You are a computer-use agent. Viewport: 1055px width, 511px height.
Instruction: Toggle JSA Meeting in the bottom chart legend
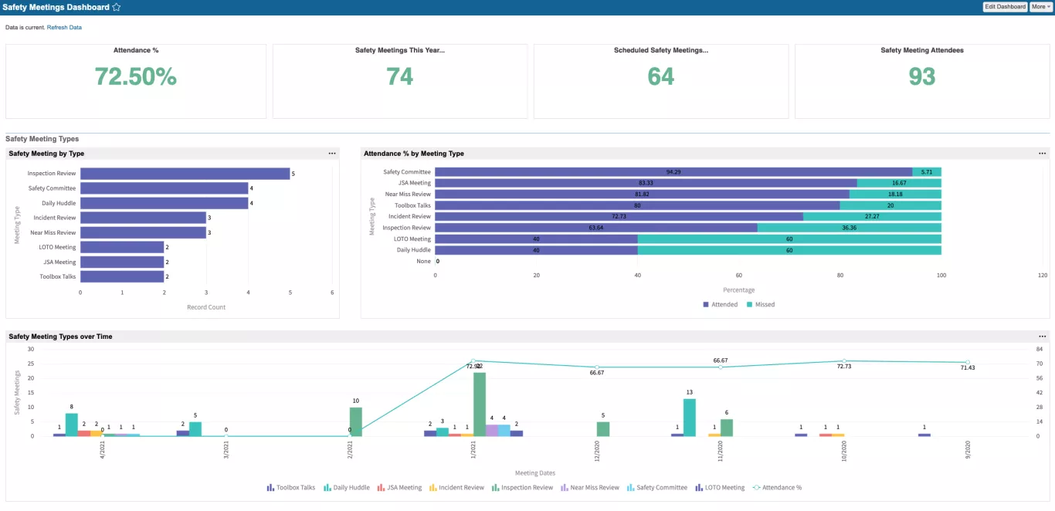tap(399, 488)
